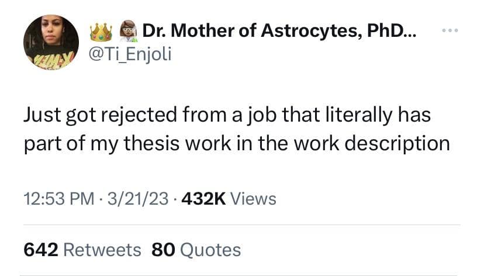The width and height of the screenshot is (484, 276).
Task: View the "Quotes" list label
Action: tap(210, 250)
